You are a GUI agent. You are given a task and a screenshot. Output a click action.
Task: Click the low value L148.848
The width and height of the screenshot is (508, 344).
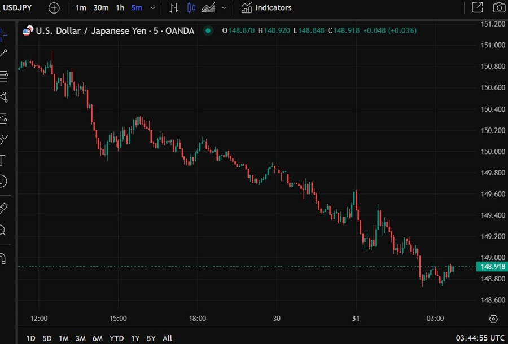click(309, 31)
